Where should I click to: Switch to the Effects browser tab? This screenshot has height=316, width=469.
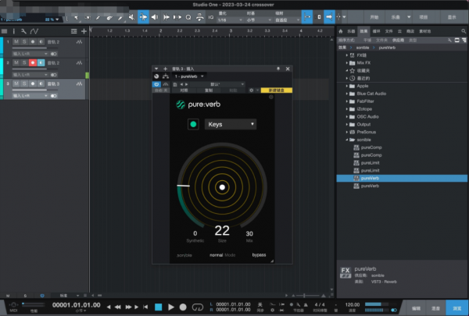click(363, 31)
